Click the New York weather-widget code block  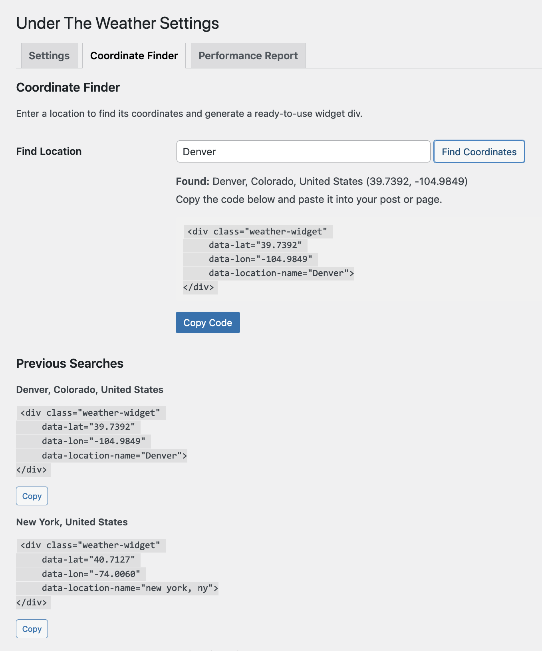[117, 574]
